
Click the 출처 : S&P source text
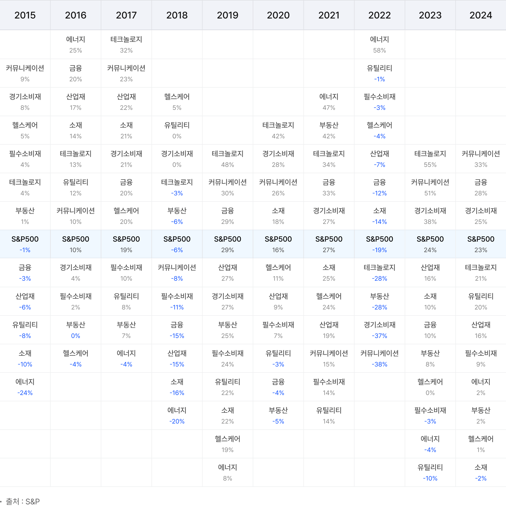23,501
